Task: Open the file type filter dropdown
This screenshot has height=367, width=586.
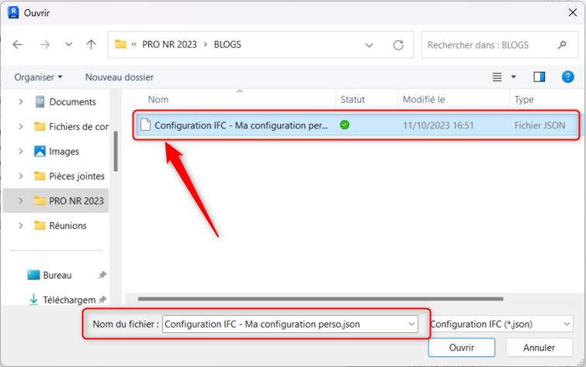Action: point(501,324)
